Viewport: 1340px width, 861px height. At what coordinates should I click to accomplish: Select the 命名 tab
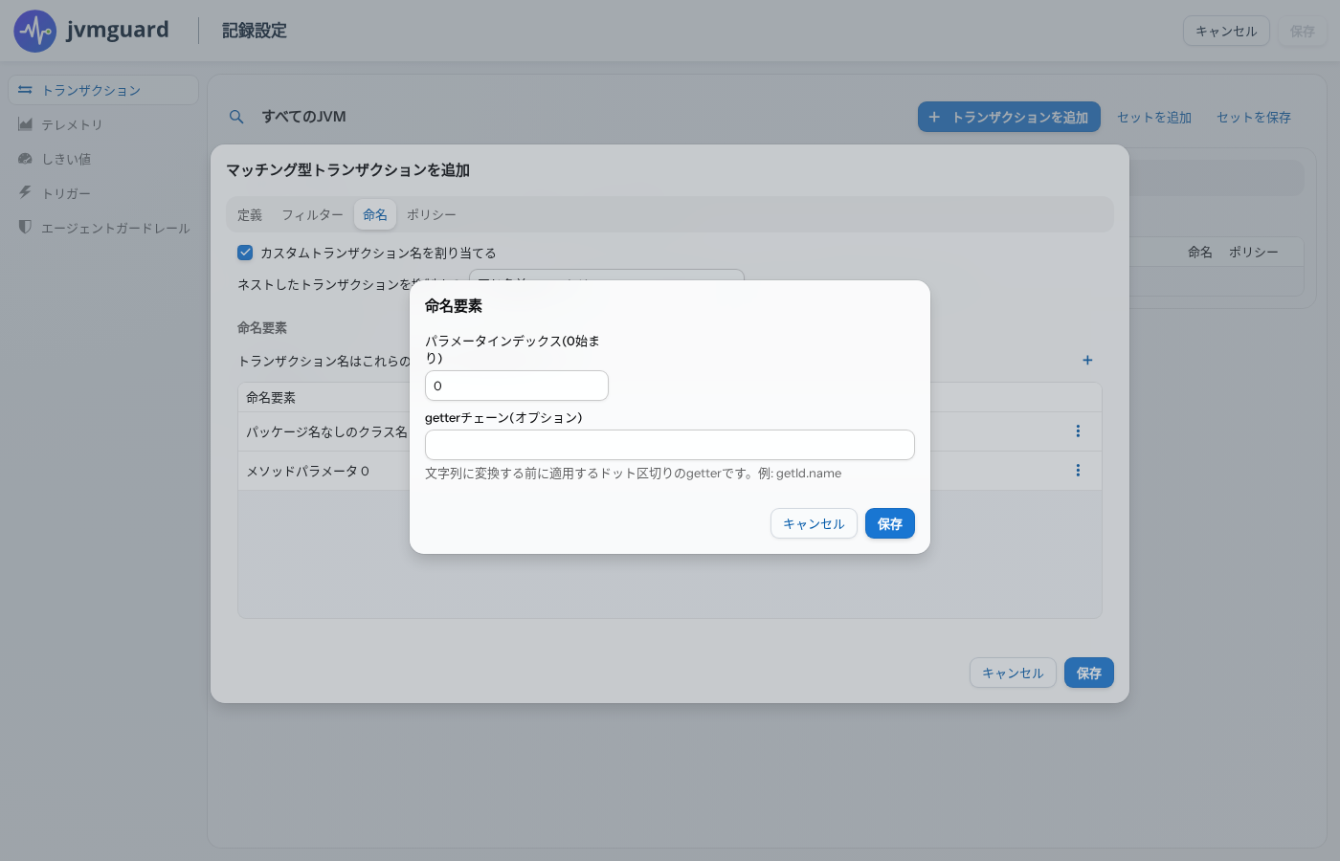pos(375,214)
